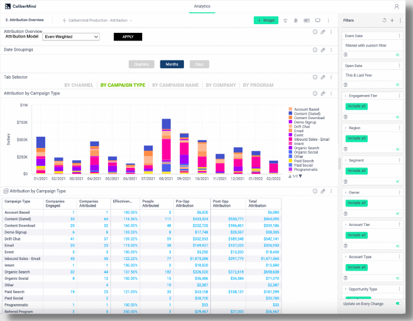Toggle the Open Date filter switch

click(x=399, y=85)
